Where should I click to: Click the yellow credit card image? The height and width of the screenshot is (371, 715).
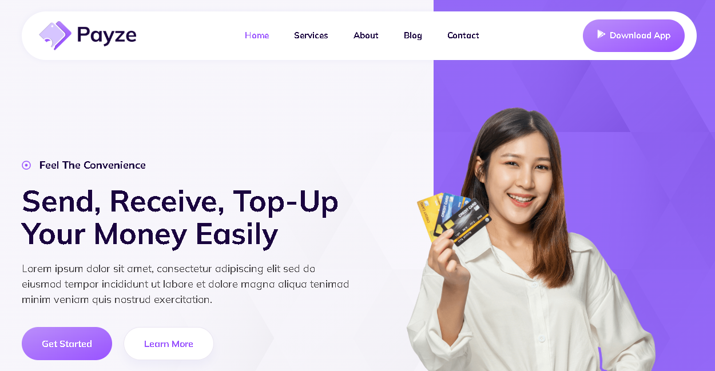coord(428,217)
